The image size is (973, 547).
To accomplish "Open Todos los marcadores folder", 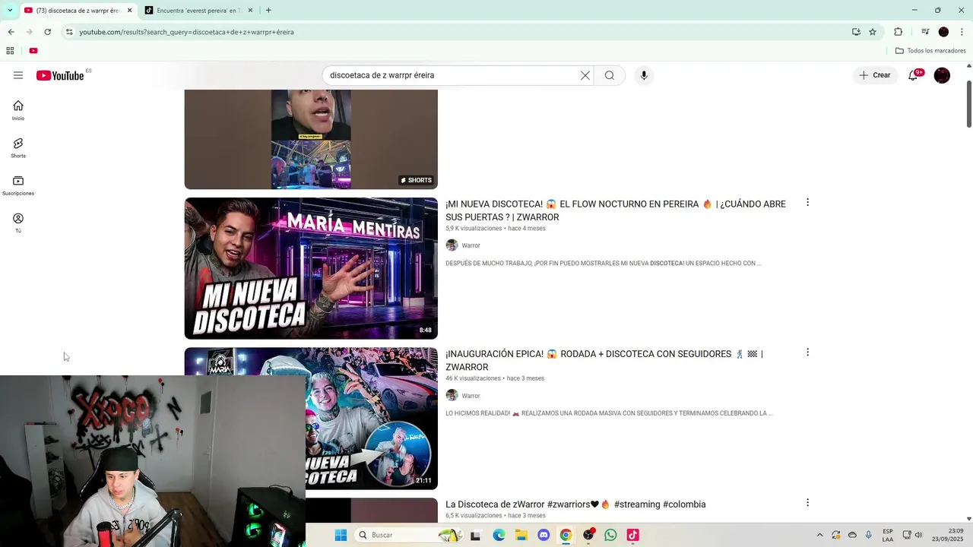I will click(x=930, y=51).
